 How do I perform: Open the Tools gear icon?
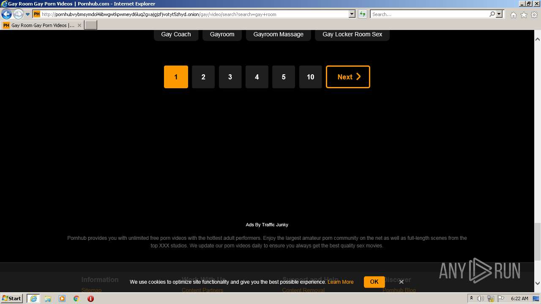pyautogui.click(x=534, y=15)
